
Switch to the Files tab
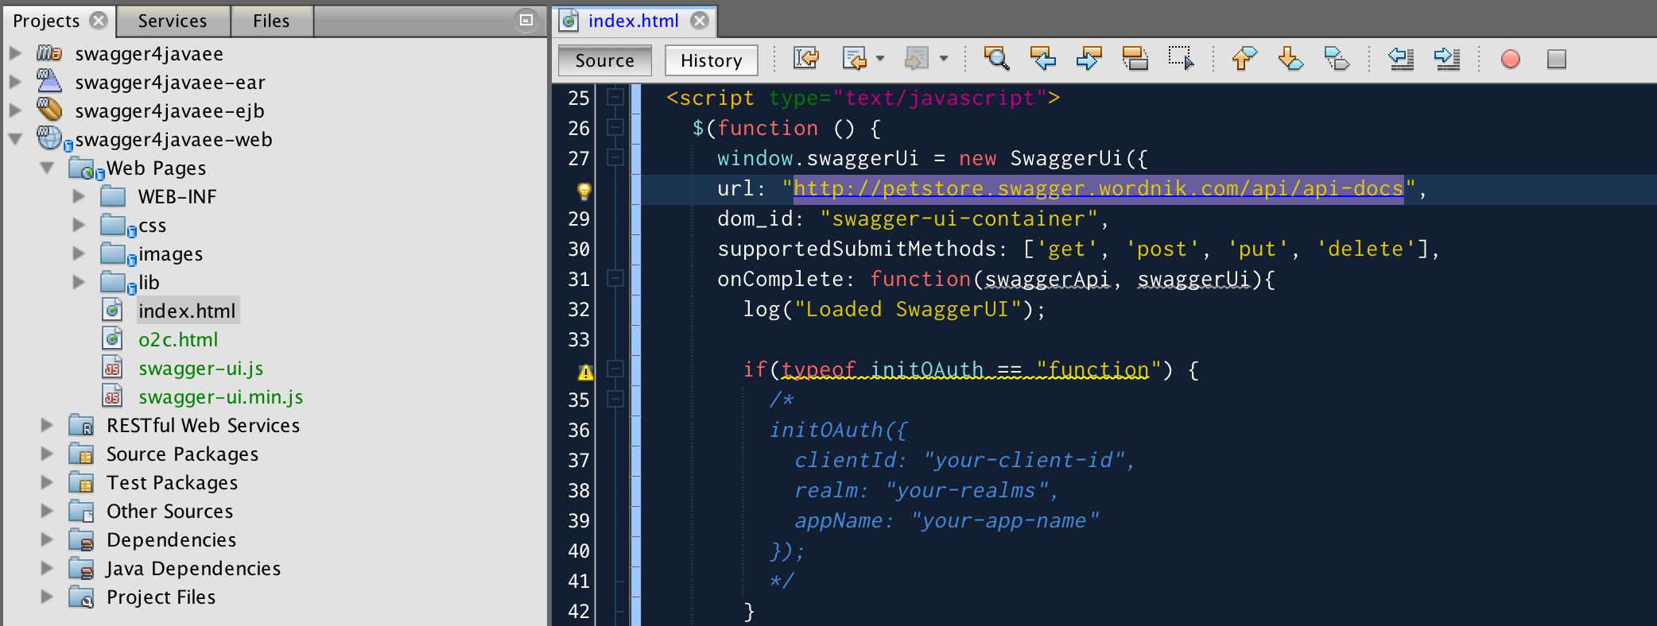[271, 21]
